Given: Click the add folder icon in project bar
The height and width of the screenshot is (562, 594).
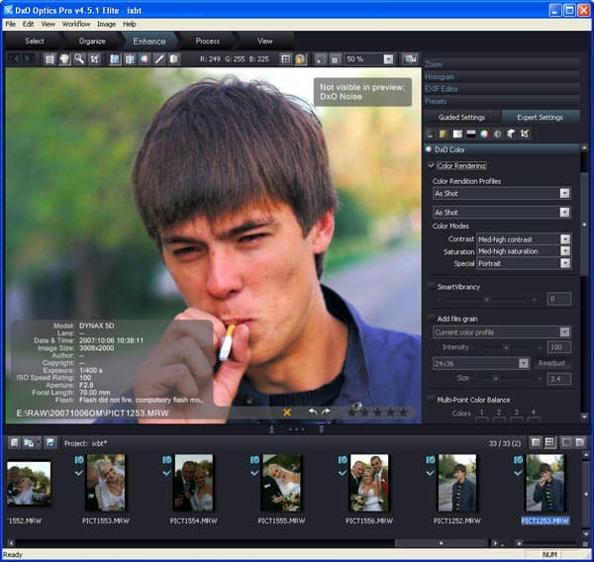Looking at the screenshot, I should point(29,442).
